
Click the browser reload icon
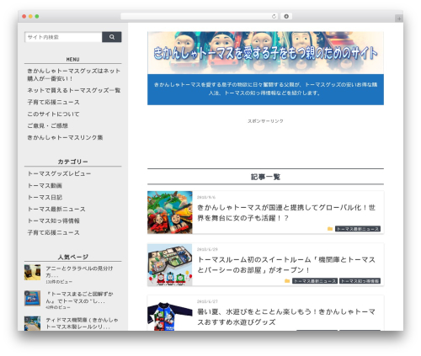tap(274, 16)
